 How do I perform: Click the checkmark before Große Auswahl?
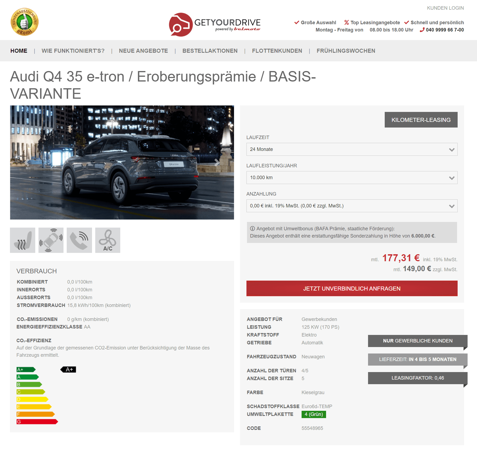(x=297, y=22)
